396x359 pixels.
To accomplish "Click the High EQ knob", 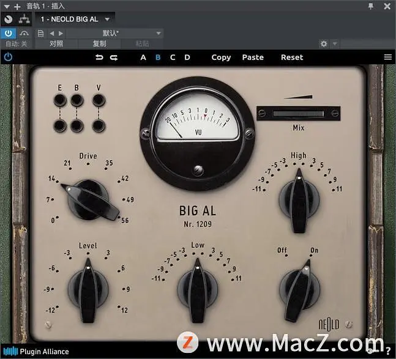I will (299, 201).
